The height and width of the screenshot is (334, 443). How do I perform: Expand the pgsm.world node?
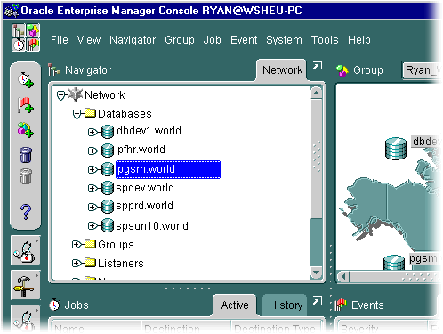(93, 169)
